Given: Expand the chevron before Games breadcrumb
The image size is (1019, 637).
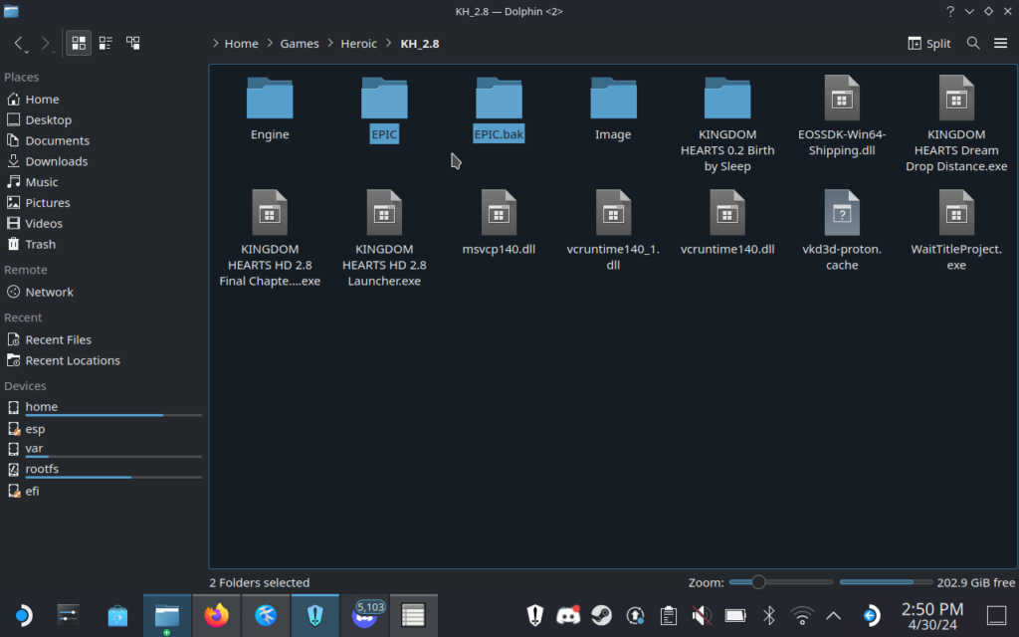Looking at the screenshot, I should [x=270, y=44].
